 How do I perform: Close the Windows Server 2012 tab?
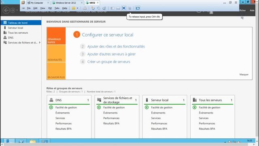coord(82,3)
